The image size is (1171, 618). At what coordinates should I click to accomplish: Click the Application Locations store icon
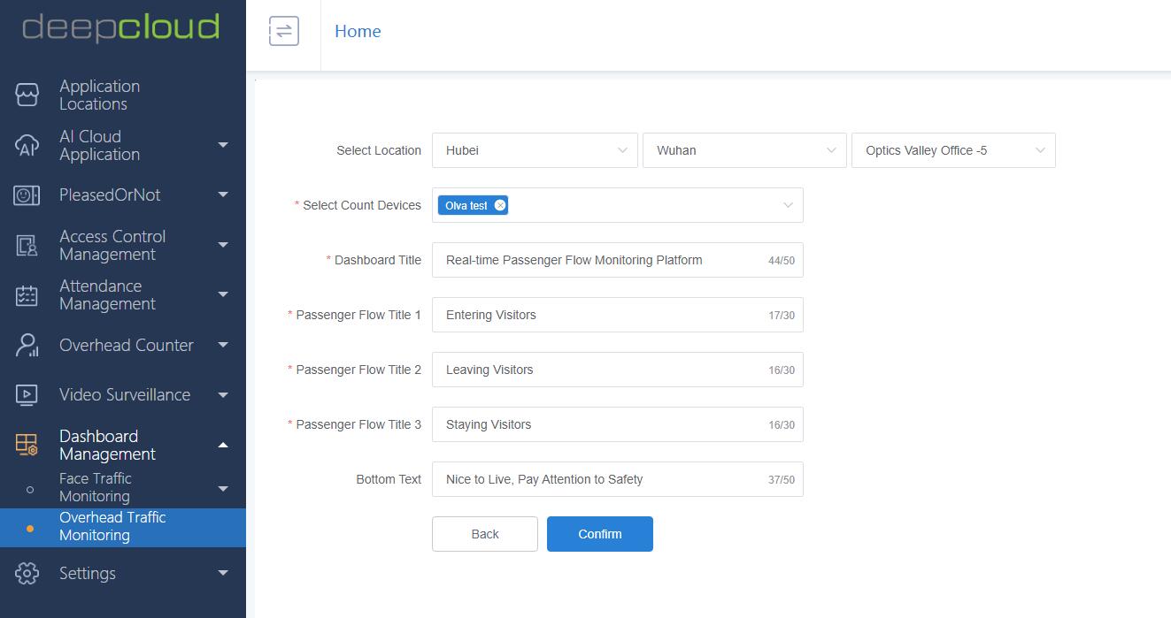coord(27,95)
